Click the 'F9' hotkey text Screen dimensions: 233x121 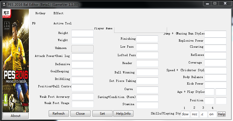tap(34, 23)
